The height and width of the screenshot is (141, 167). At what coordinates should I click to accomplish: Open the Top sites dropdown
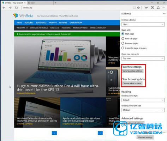coord(143,59)
